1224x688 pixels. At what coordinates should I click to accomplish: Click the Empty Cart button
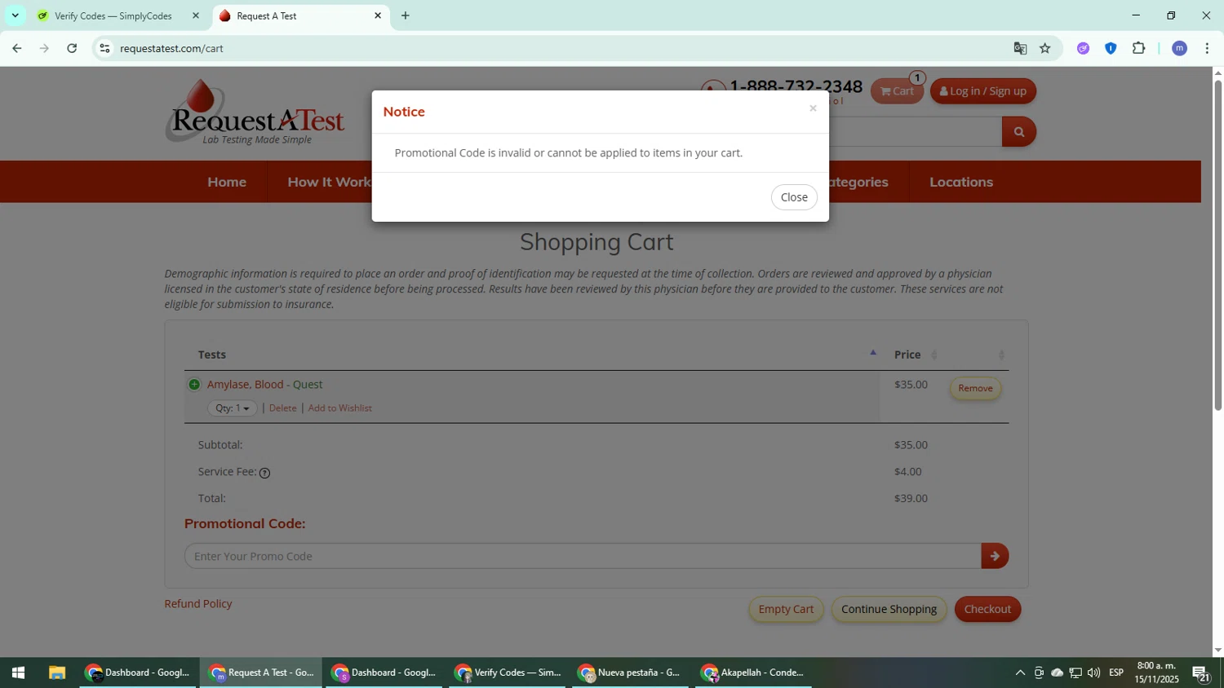(786, 609)
